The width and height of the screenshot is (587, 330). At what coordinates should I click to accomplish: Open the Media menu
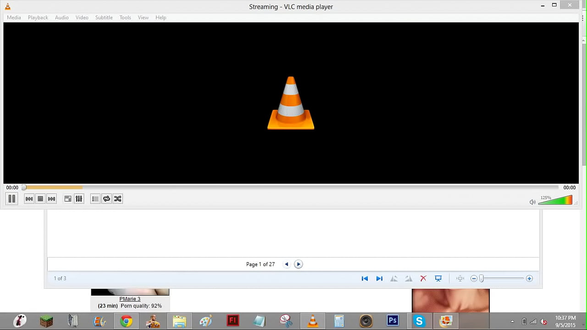(x=14, y=17)
